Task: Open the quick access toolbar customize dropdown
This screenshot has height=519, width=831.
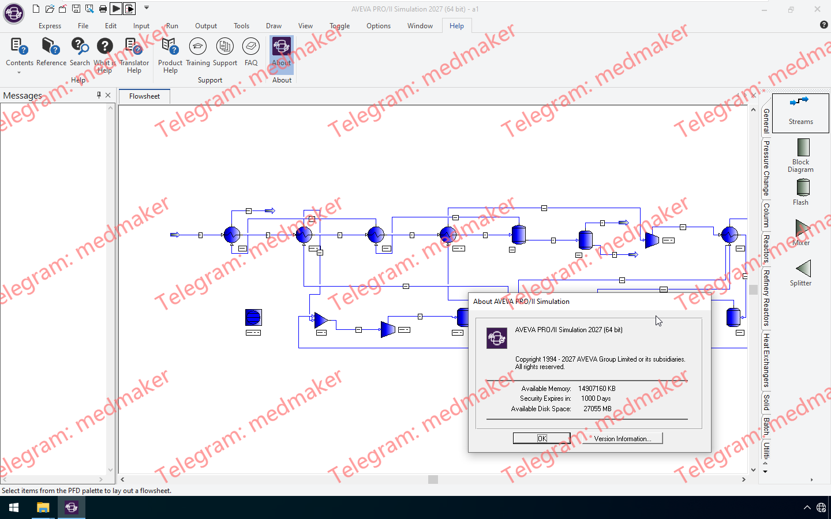Action: [147, 8]
